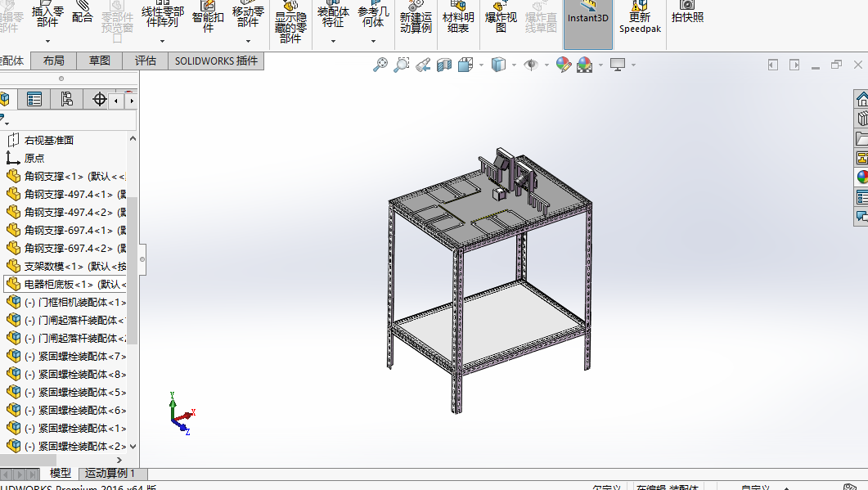Open the ConfigurationManager tab icon
This screenshot has width=868, height=490.
click(67, 100)
